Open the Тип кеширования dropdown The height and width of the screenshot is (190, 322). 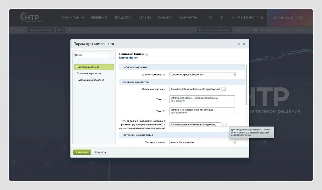click(x=203, y=142)
